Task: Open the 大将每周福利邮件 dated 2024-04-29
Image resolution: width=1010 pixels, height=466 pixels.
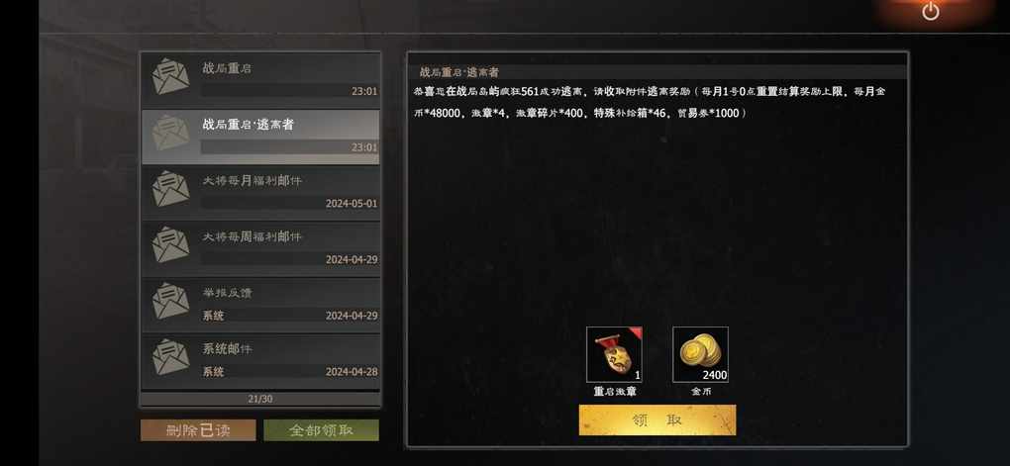Action: [x=260, y=248]
